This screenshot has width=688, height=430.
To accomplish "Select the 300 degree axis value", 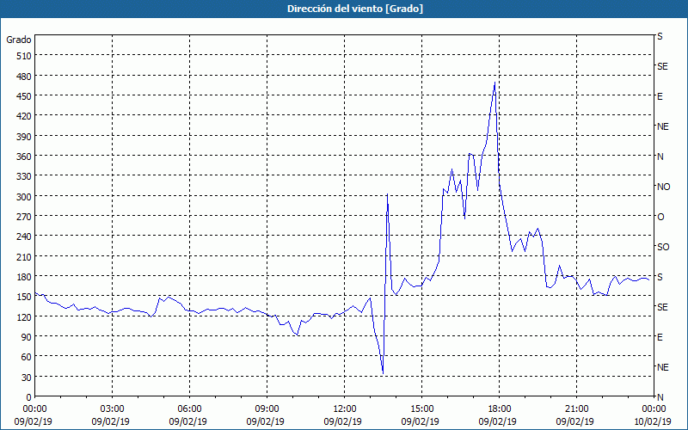I will click(24, 197).
